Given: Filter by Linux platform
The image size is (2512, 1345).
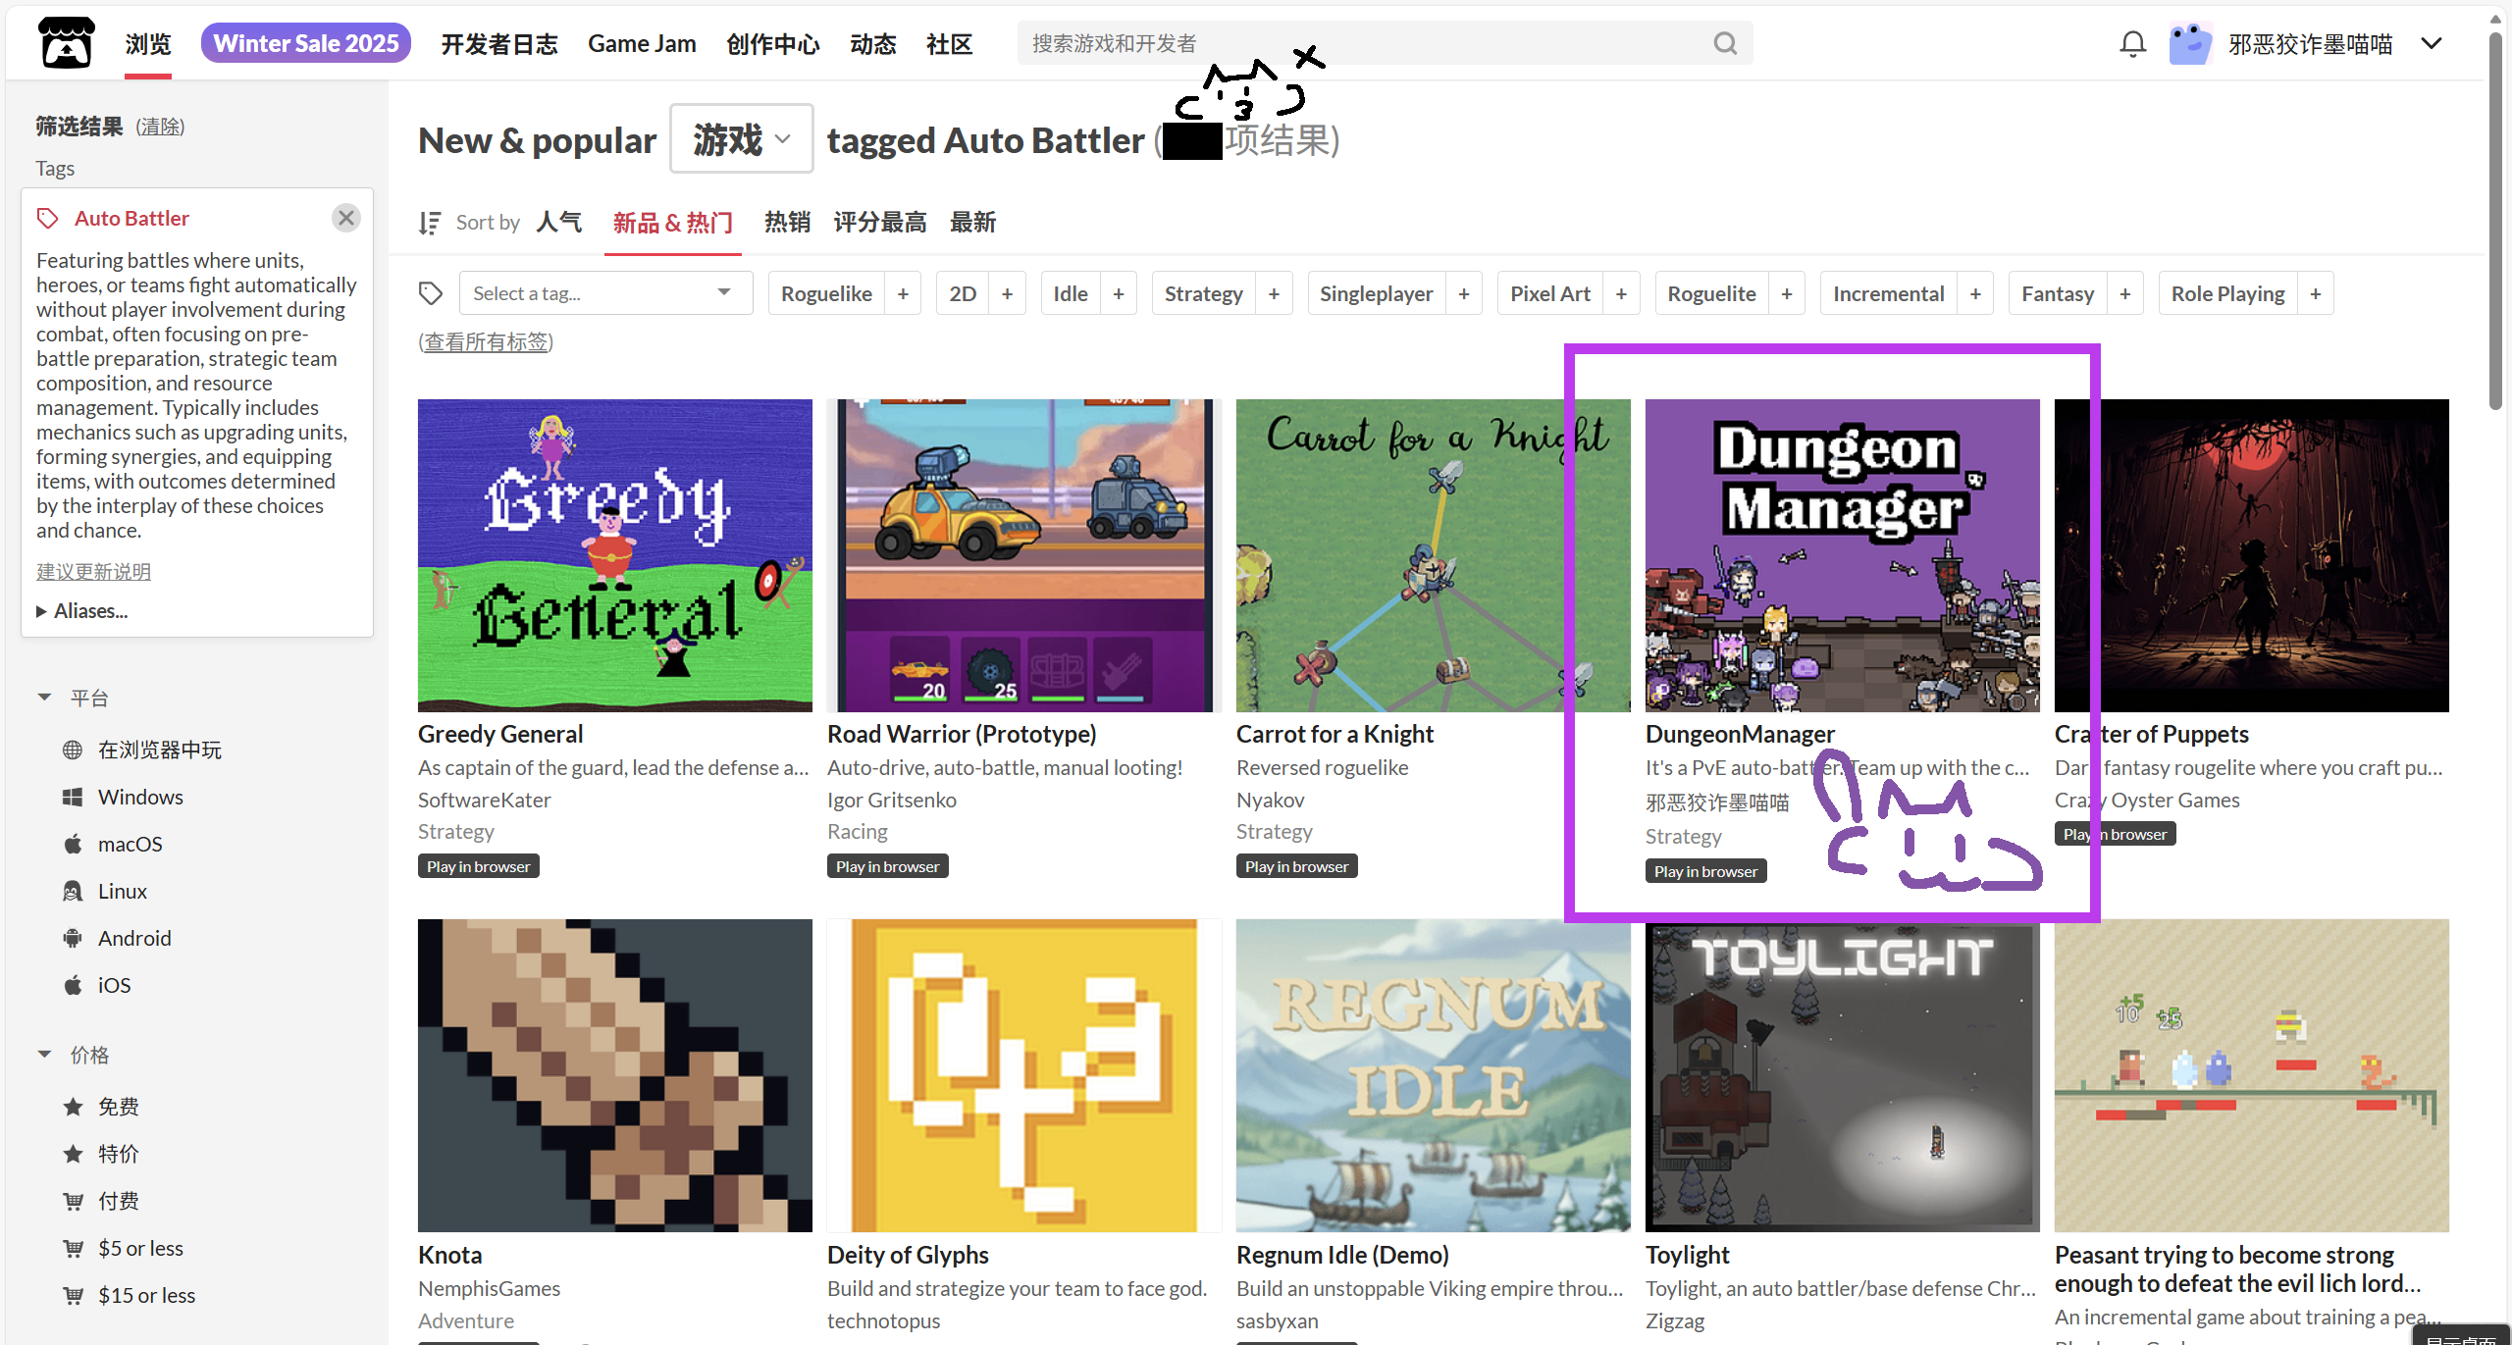Looking at the screenshot, I should pyautogui.click(x=122, y=891).
